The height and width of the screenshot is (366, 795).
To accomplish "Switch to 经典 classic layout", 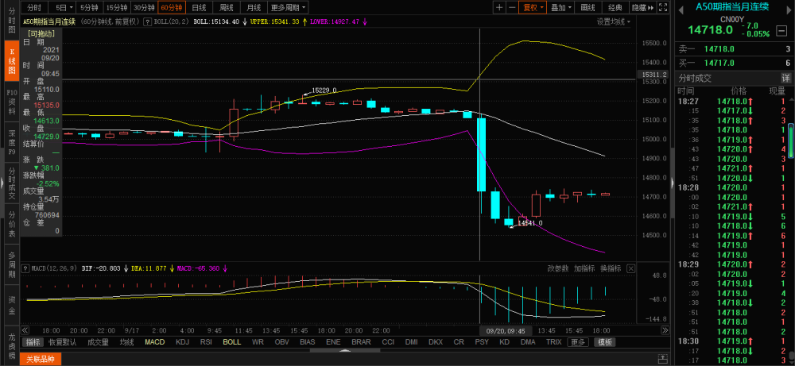I will (615, 8).
